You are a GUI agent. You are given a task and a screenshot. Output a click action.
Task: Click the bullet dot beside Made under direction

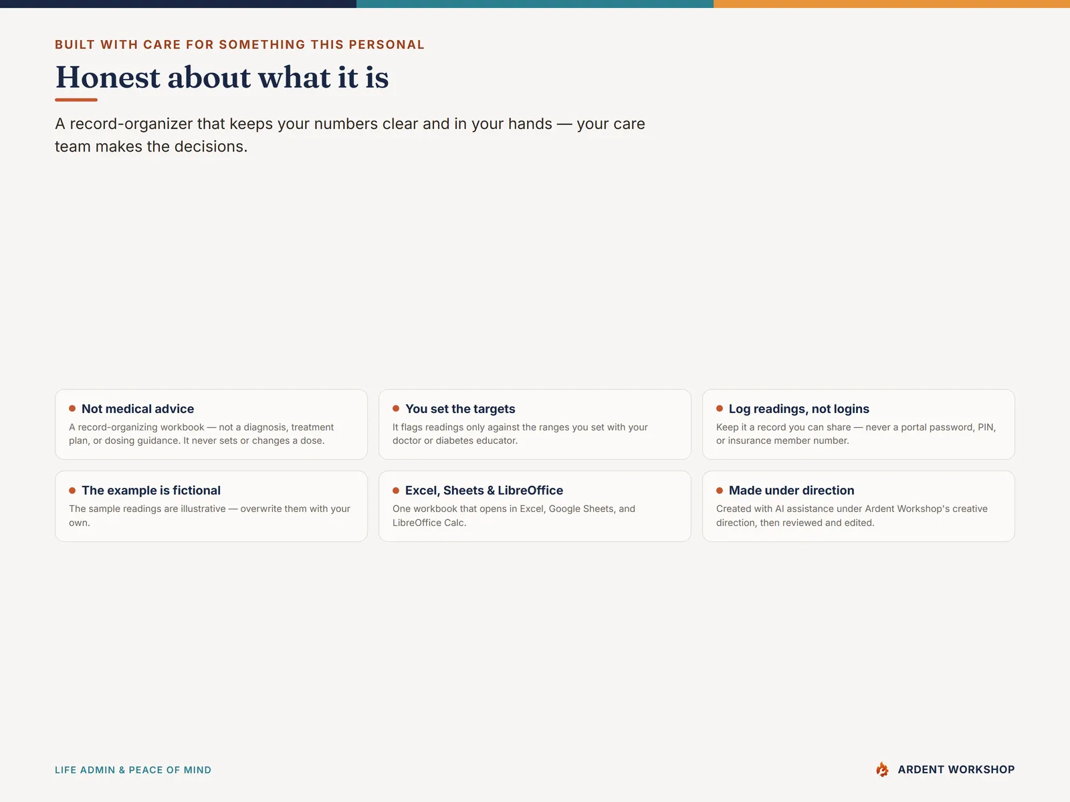720,491
